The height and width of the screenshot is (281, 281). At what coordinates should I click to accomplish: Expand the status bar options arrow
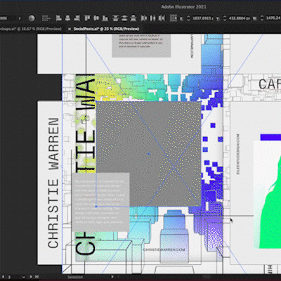click(112, 277)
